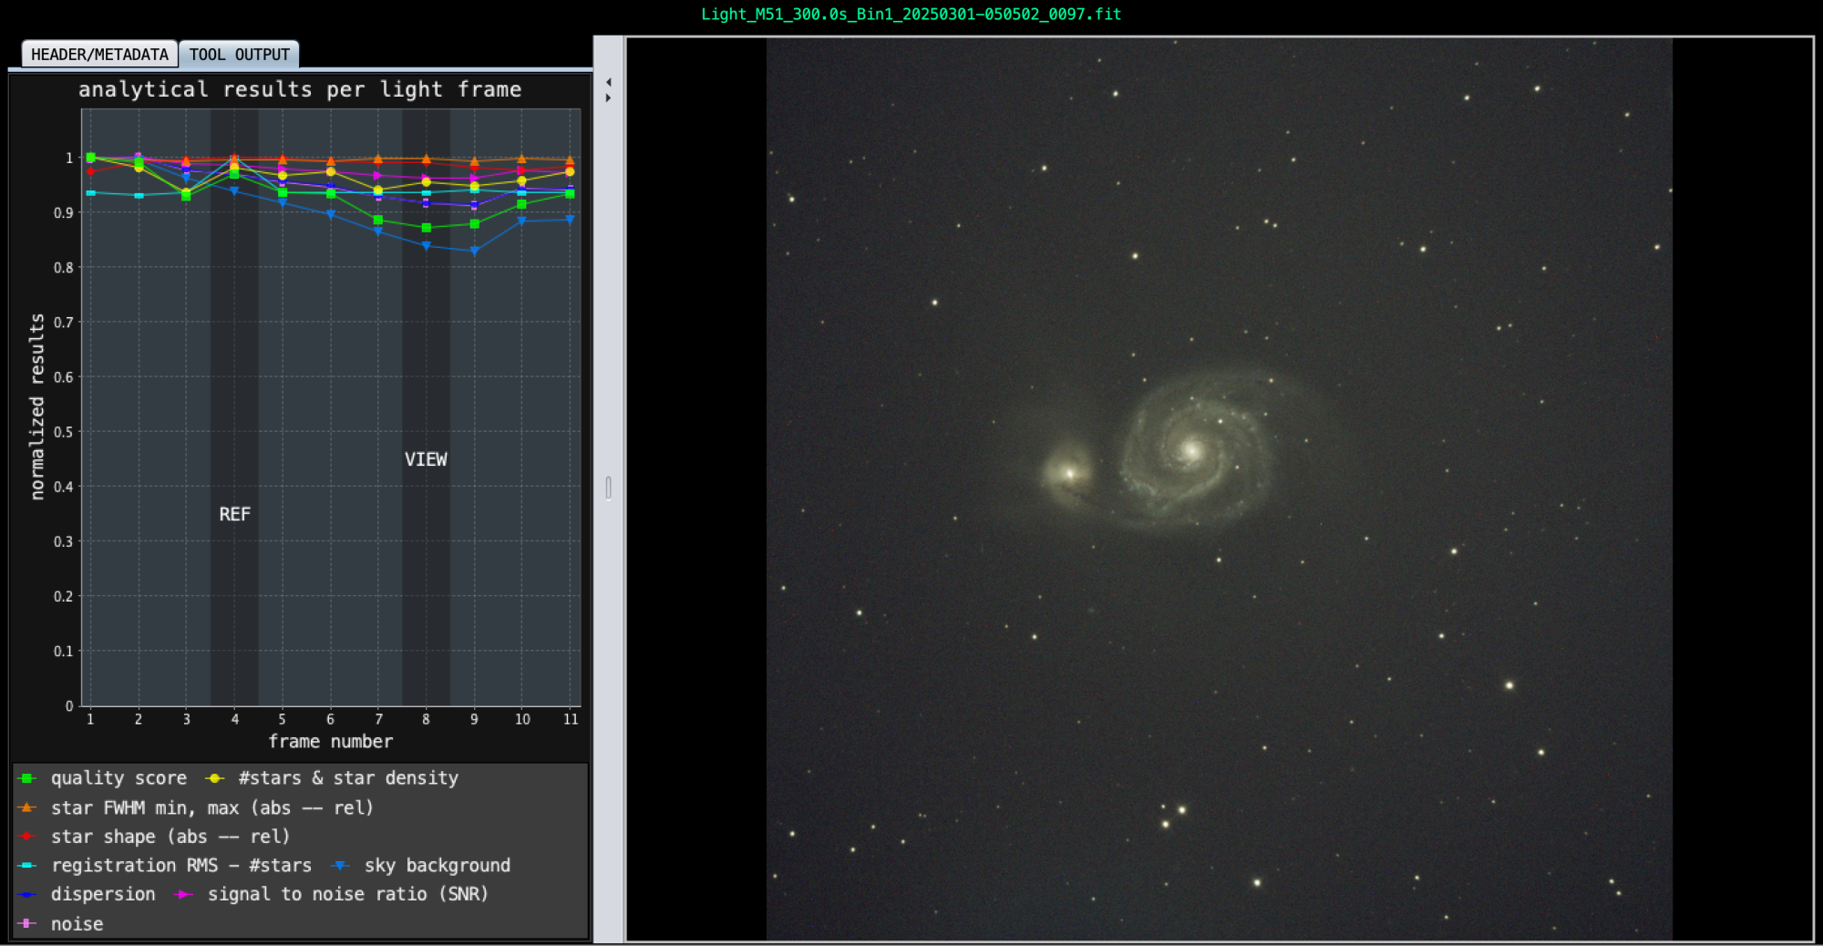Click 'signal to noise ratio (SNR)' label

tap(348, 895)
